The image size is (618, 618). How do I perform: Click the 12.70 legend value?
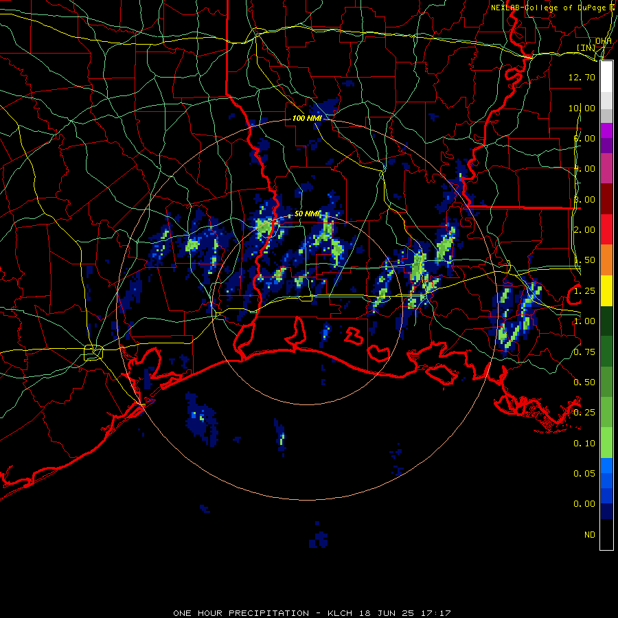coord(582,77)
